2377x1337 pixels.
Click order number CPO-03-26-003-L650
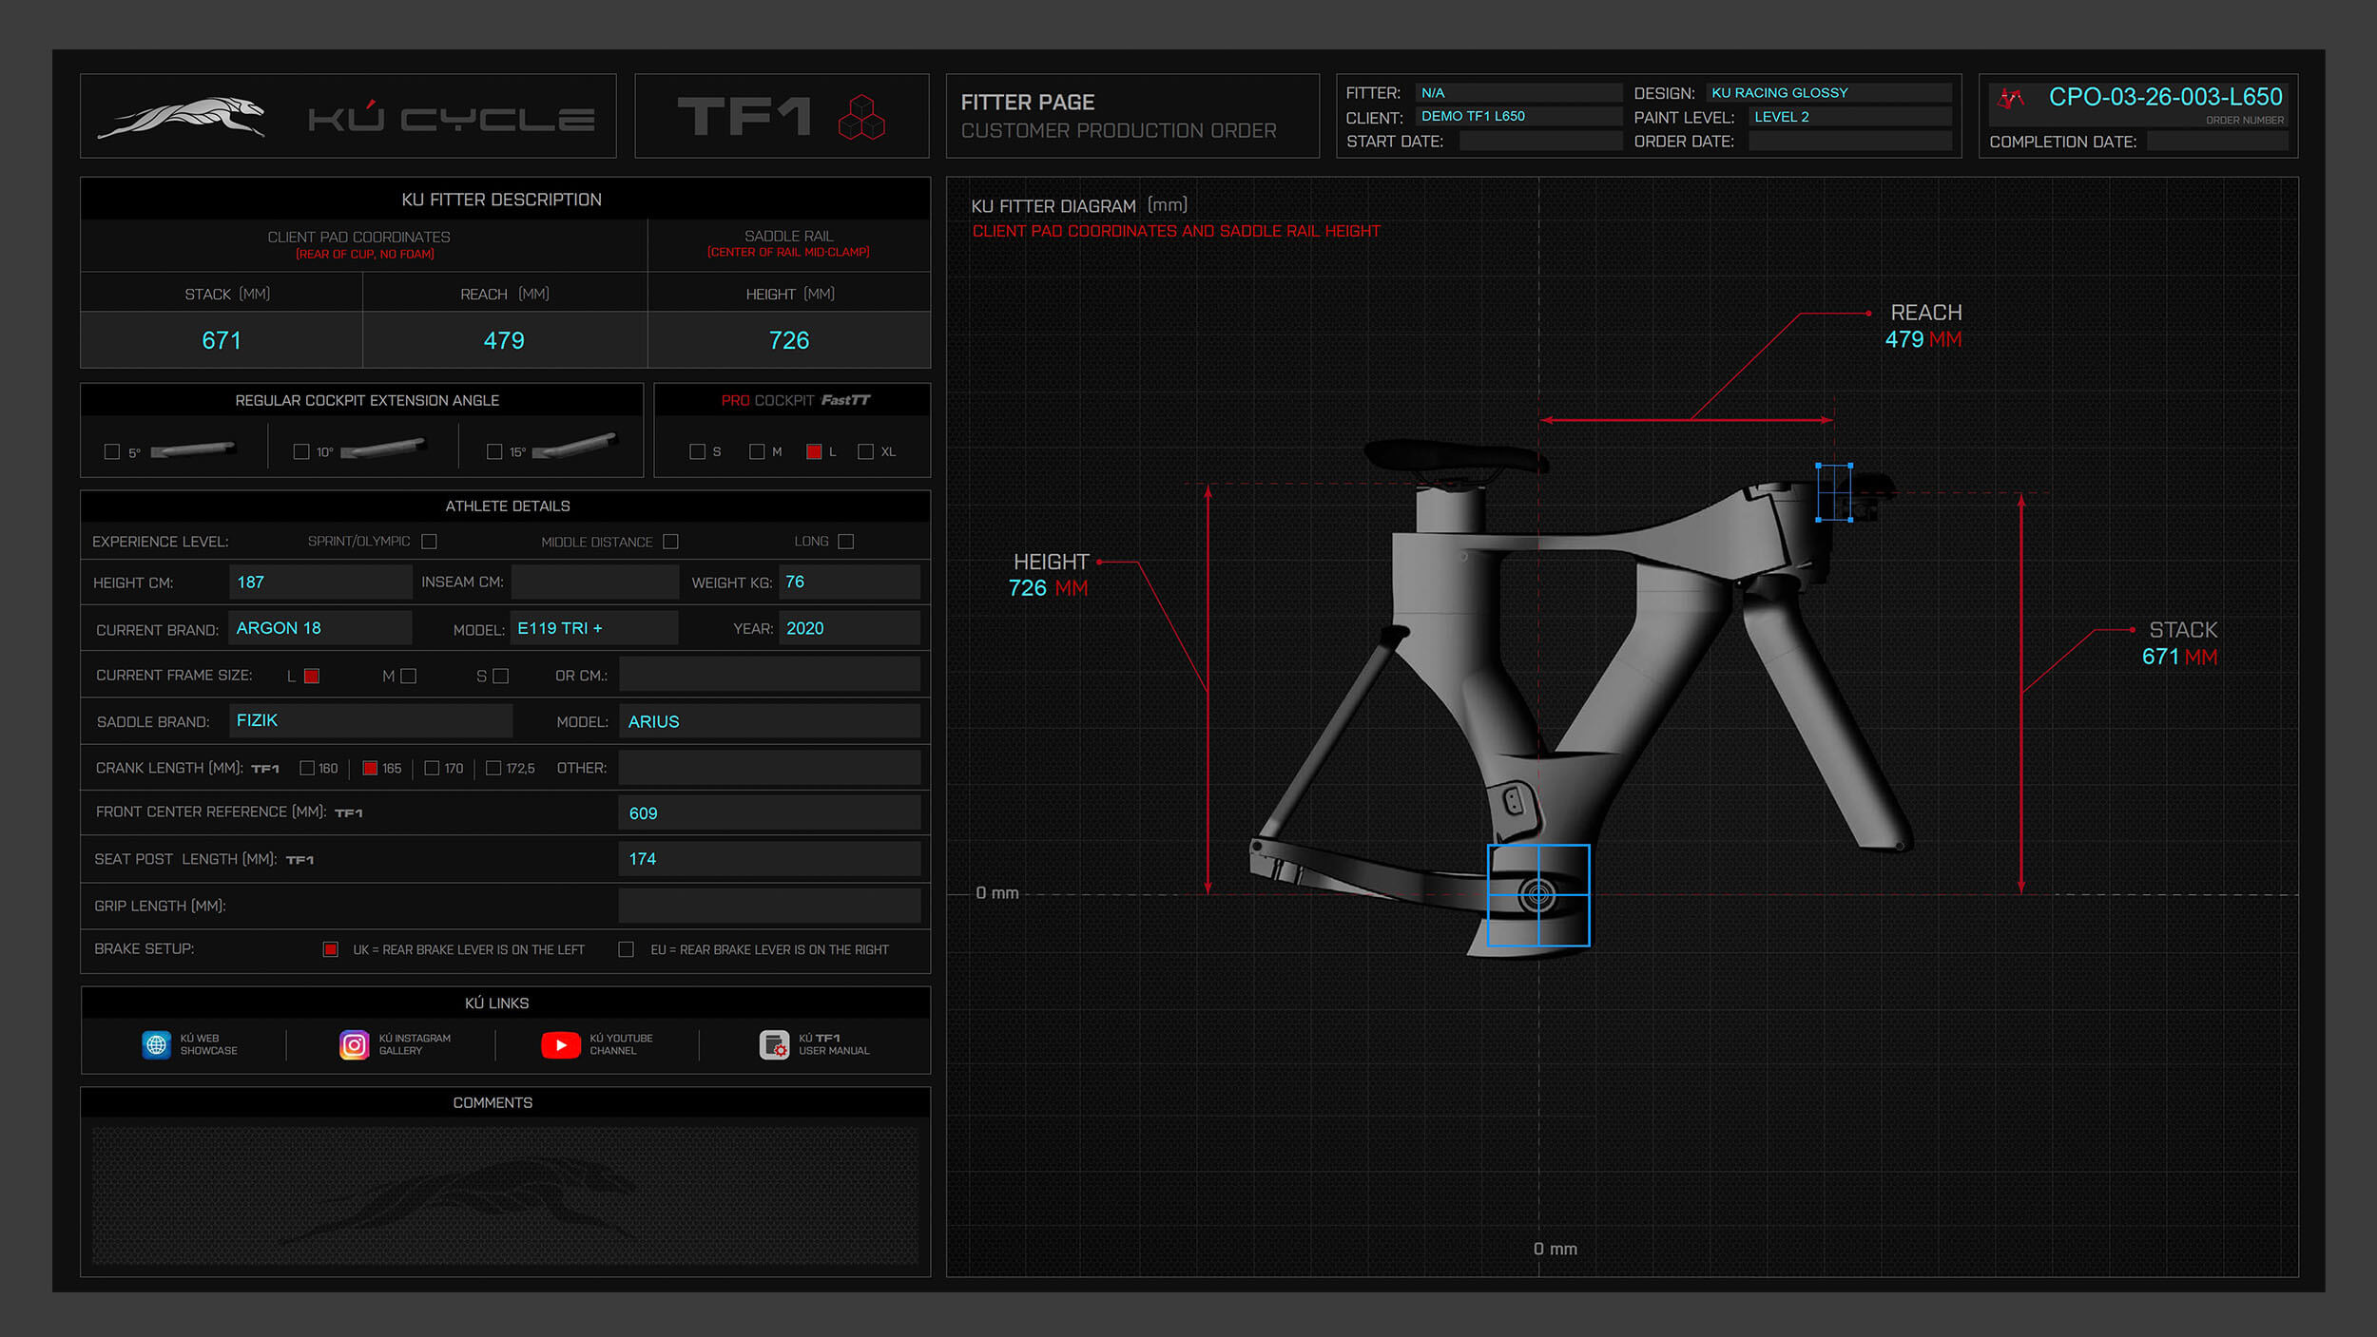coord(2165,97)
